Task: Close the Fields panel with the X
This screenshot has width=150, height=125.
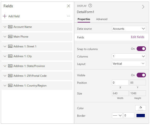Action: [68, 6]
